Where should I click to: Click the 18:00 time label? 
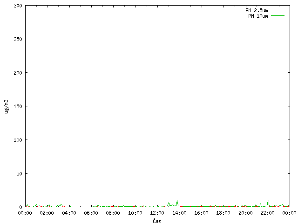[223, 213]
